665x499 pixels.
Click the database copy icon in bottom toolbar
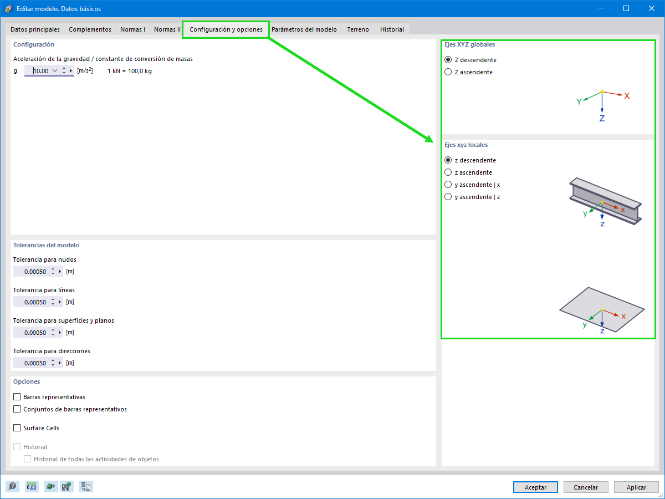[x=86, y=486]
